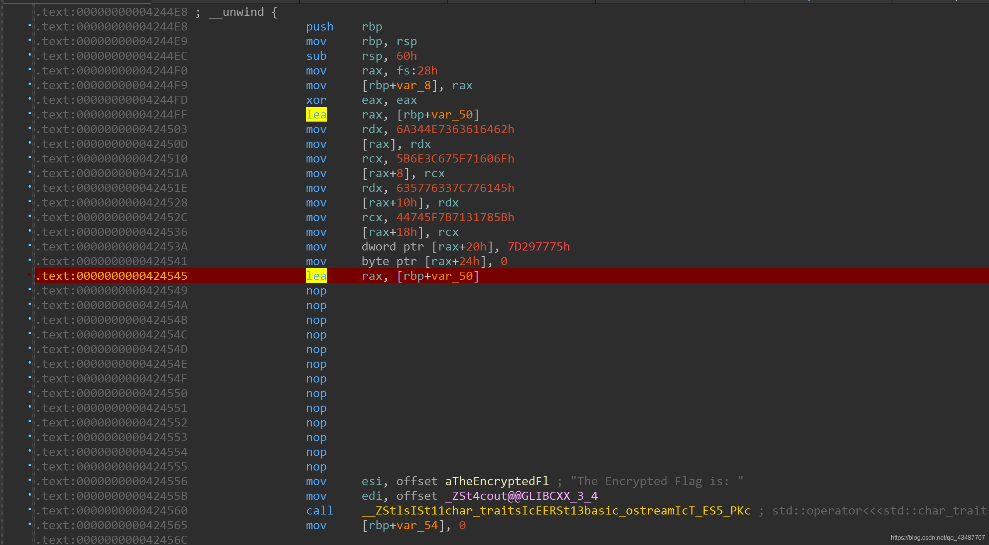Viewport: 989px width, 545px height.
Task: Click the dword constant 7D297775h
Action: point(539,247)
